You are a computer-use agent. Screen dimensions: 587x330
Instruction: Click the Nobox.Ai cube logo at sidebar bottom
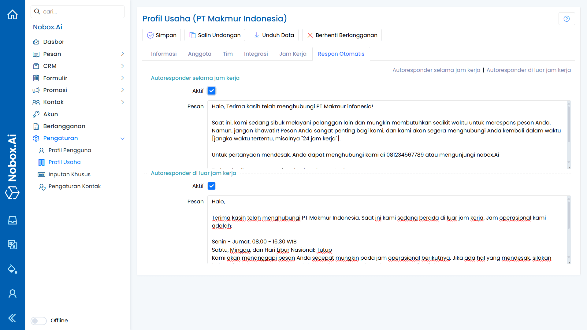coord(12,193)
